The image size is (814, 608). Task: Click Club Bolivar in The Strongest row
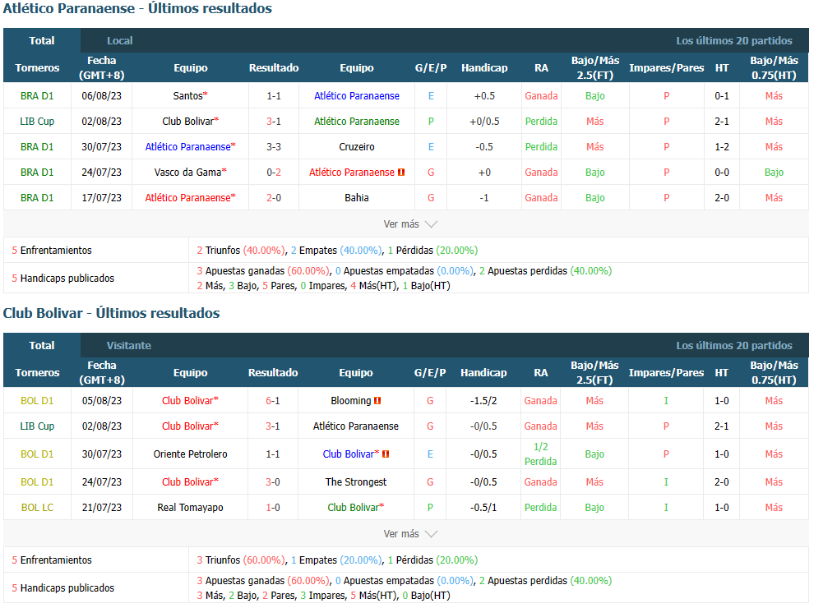pyautogui.click(x=187, y=482)
